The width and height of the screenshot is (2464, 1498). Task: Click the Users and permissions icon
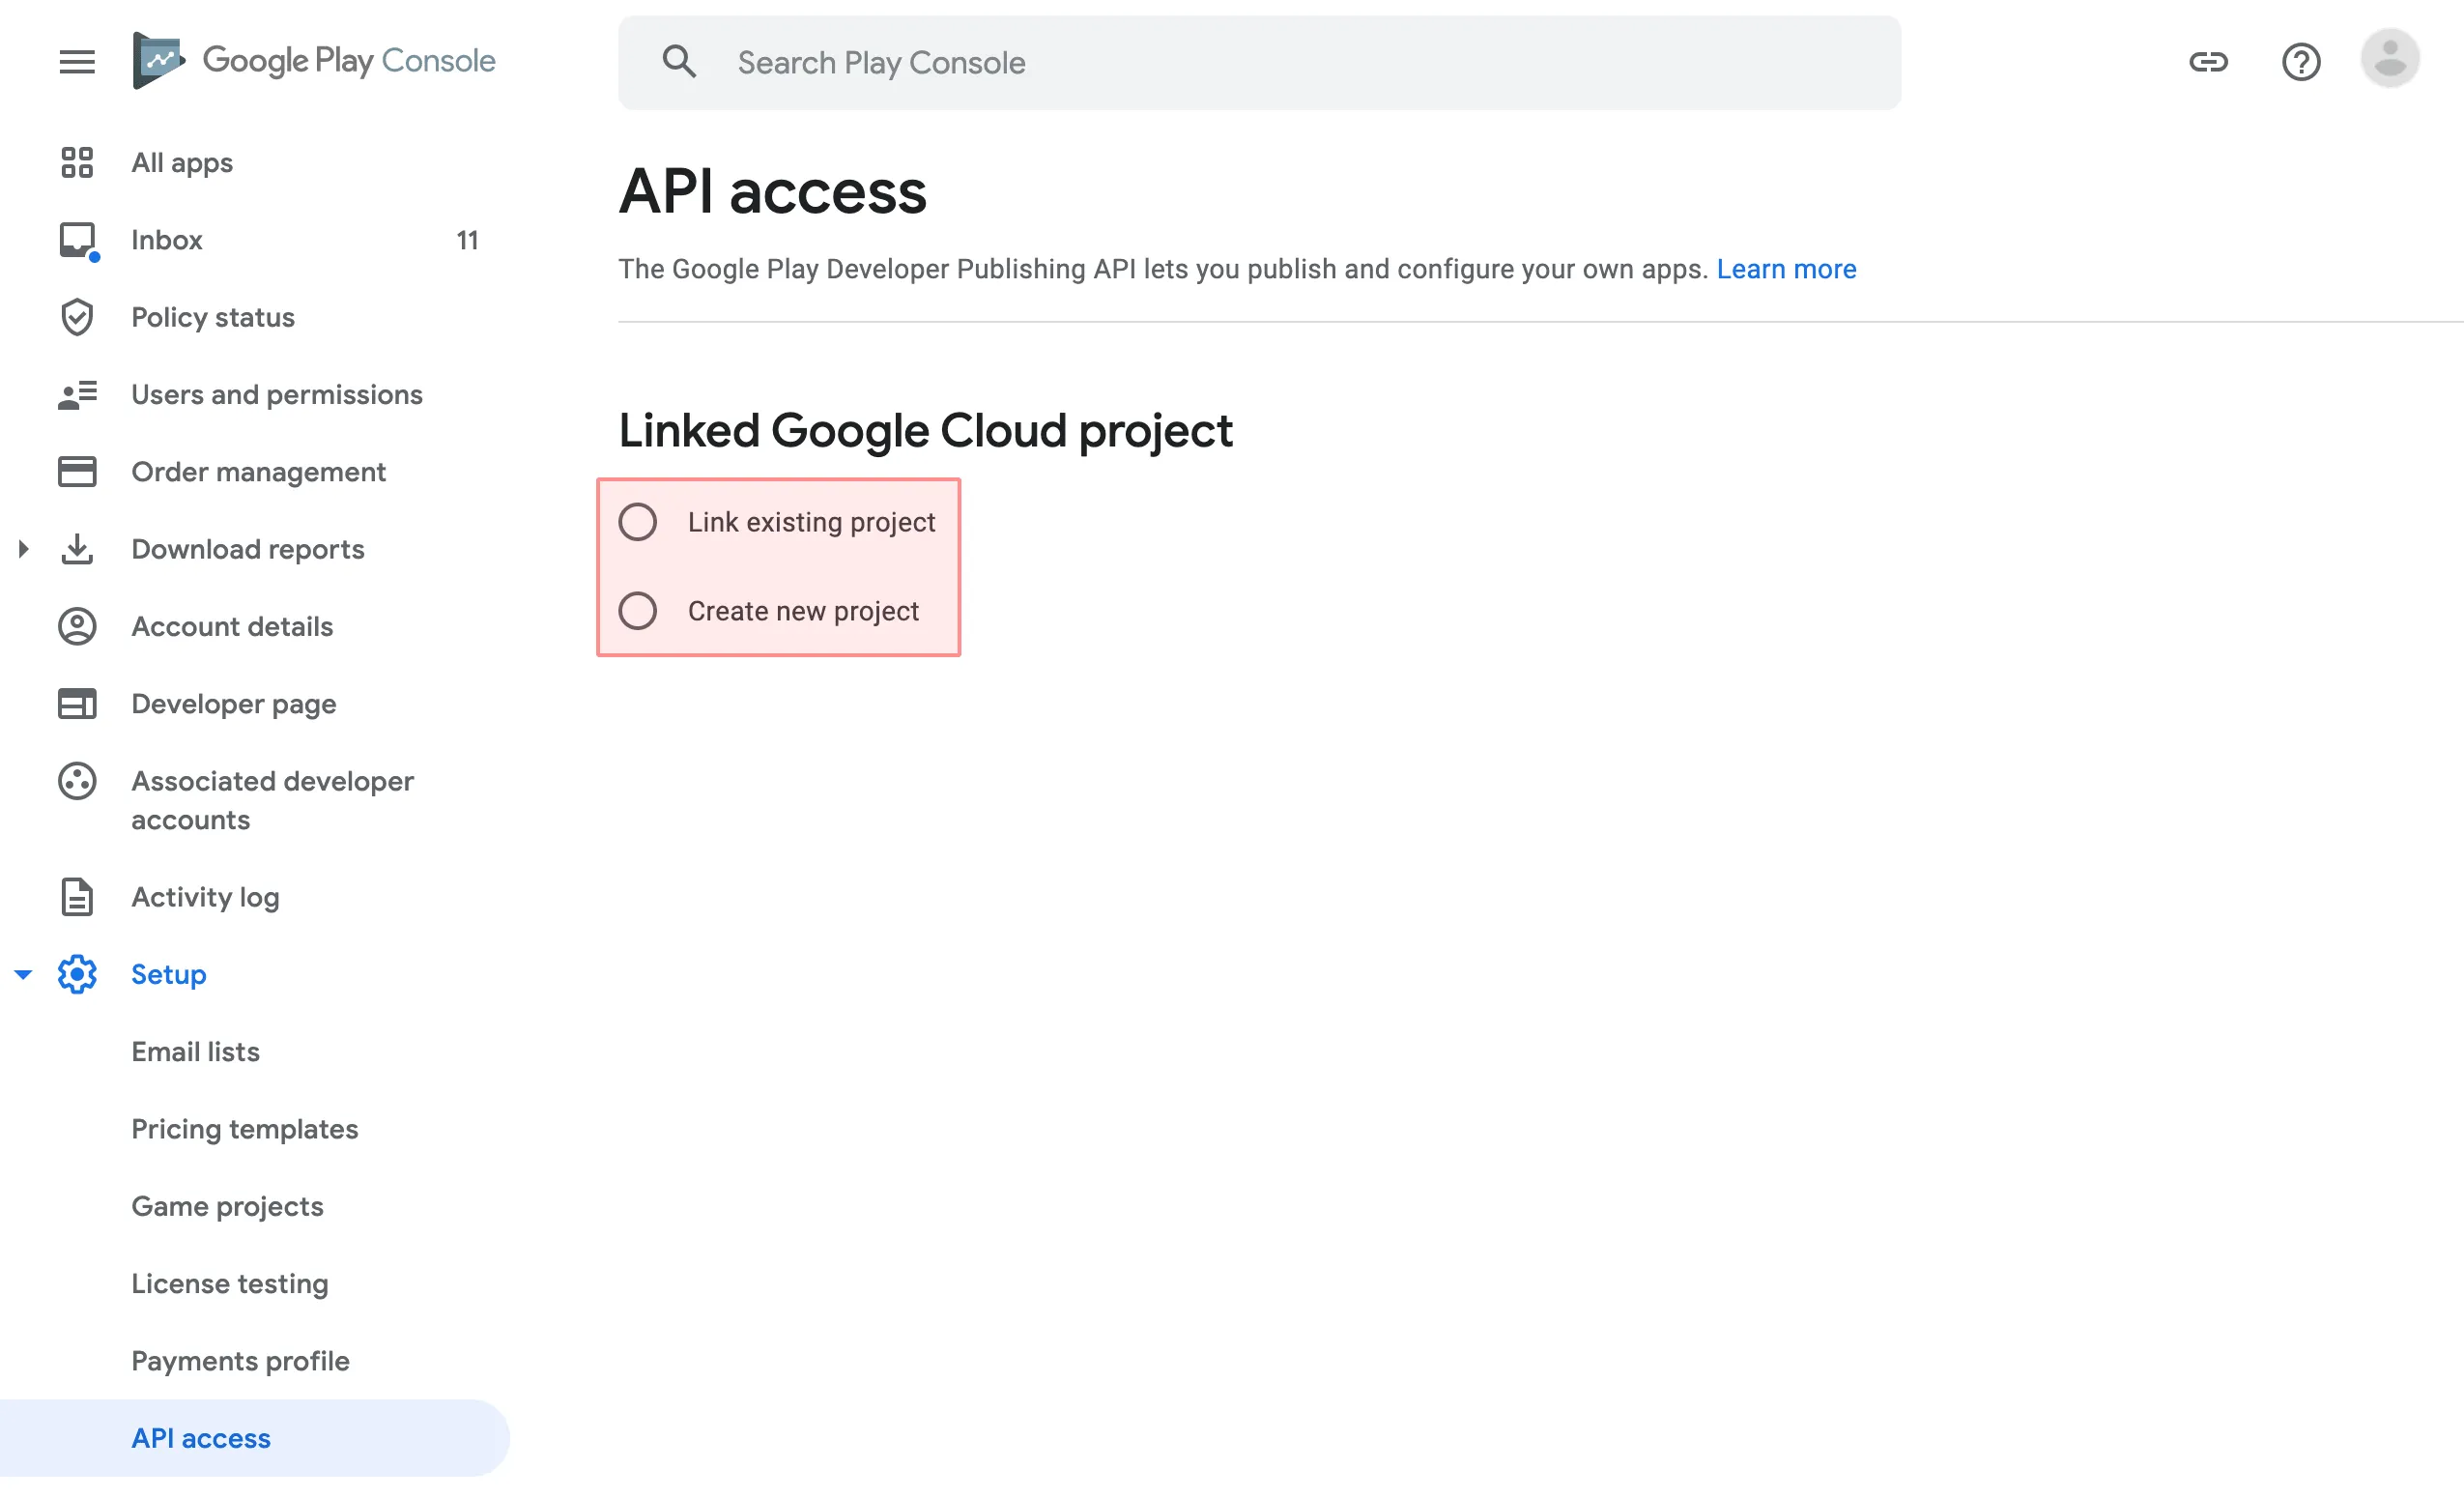pos(77,394)
